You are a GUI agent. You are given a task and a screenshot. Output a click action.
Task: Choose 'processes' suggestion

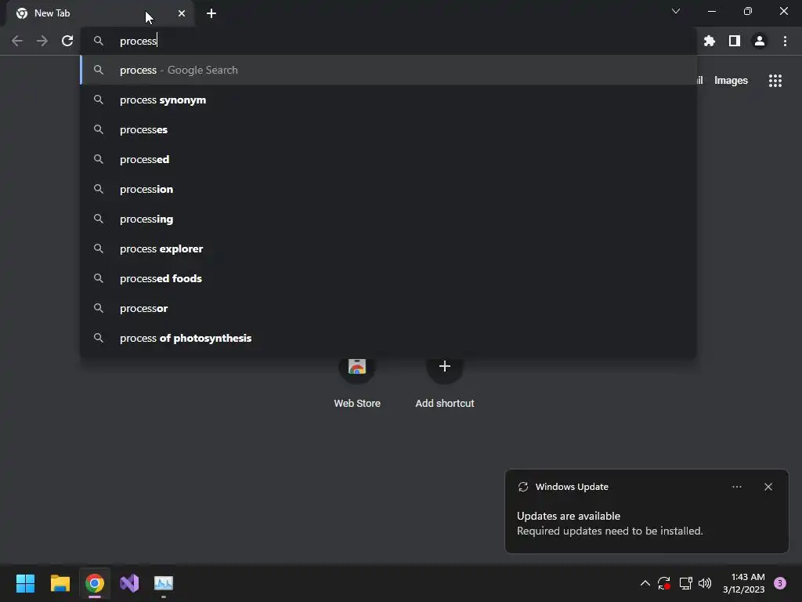coord(388,129)
